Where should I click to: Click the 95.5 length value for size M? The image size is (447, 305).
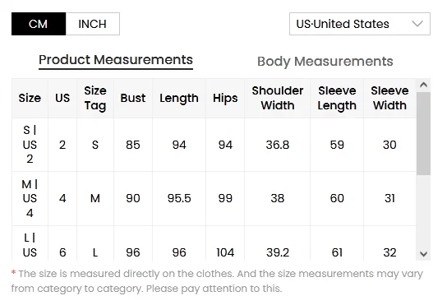point(179,198)
